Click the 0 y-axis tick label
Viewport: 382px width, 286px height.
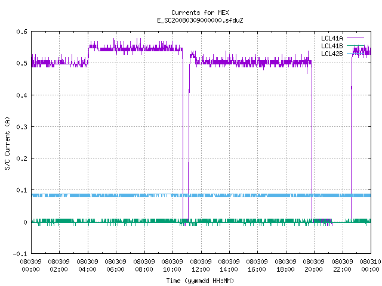pyautogui.click(x=25, y=222)
